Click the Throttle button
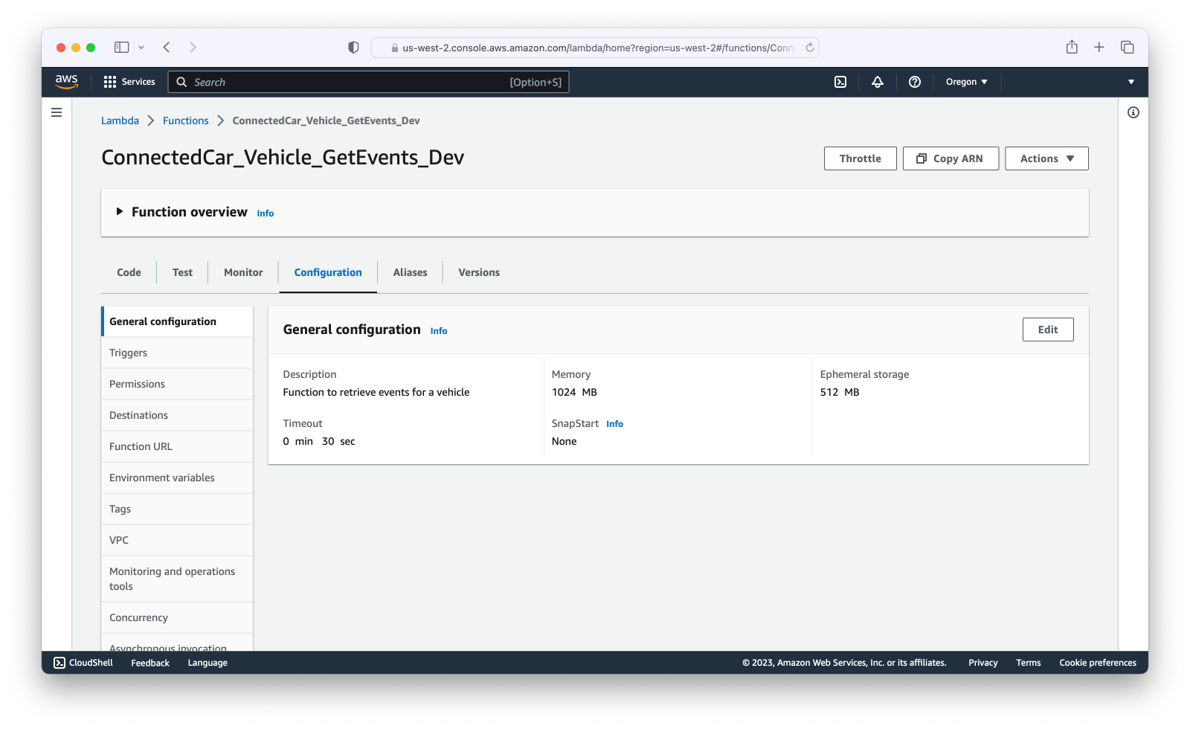The height and width of the screenshot is (729, 1190). (861, 158)
